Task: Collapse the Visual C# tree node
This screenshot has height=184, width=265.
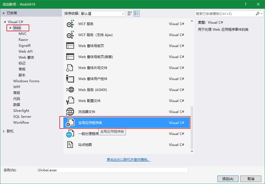Action: [5, 22]
